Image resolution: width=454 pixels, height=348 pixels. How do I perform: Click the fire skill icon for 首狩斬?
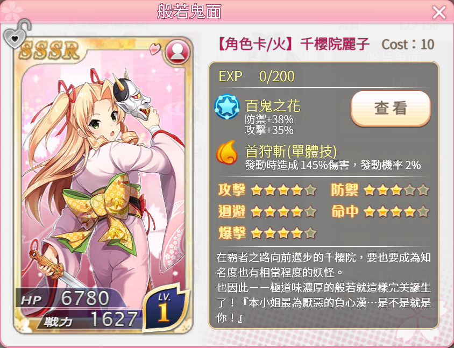227,152
